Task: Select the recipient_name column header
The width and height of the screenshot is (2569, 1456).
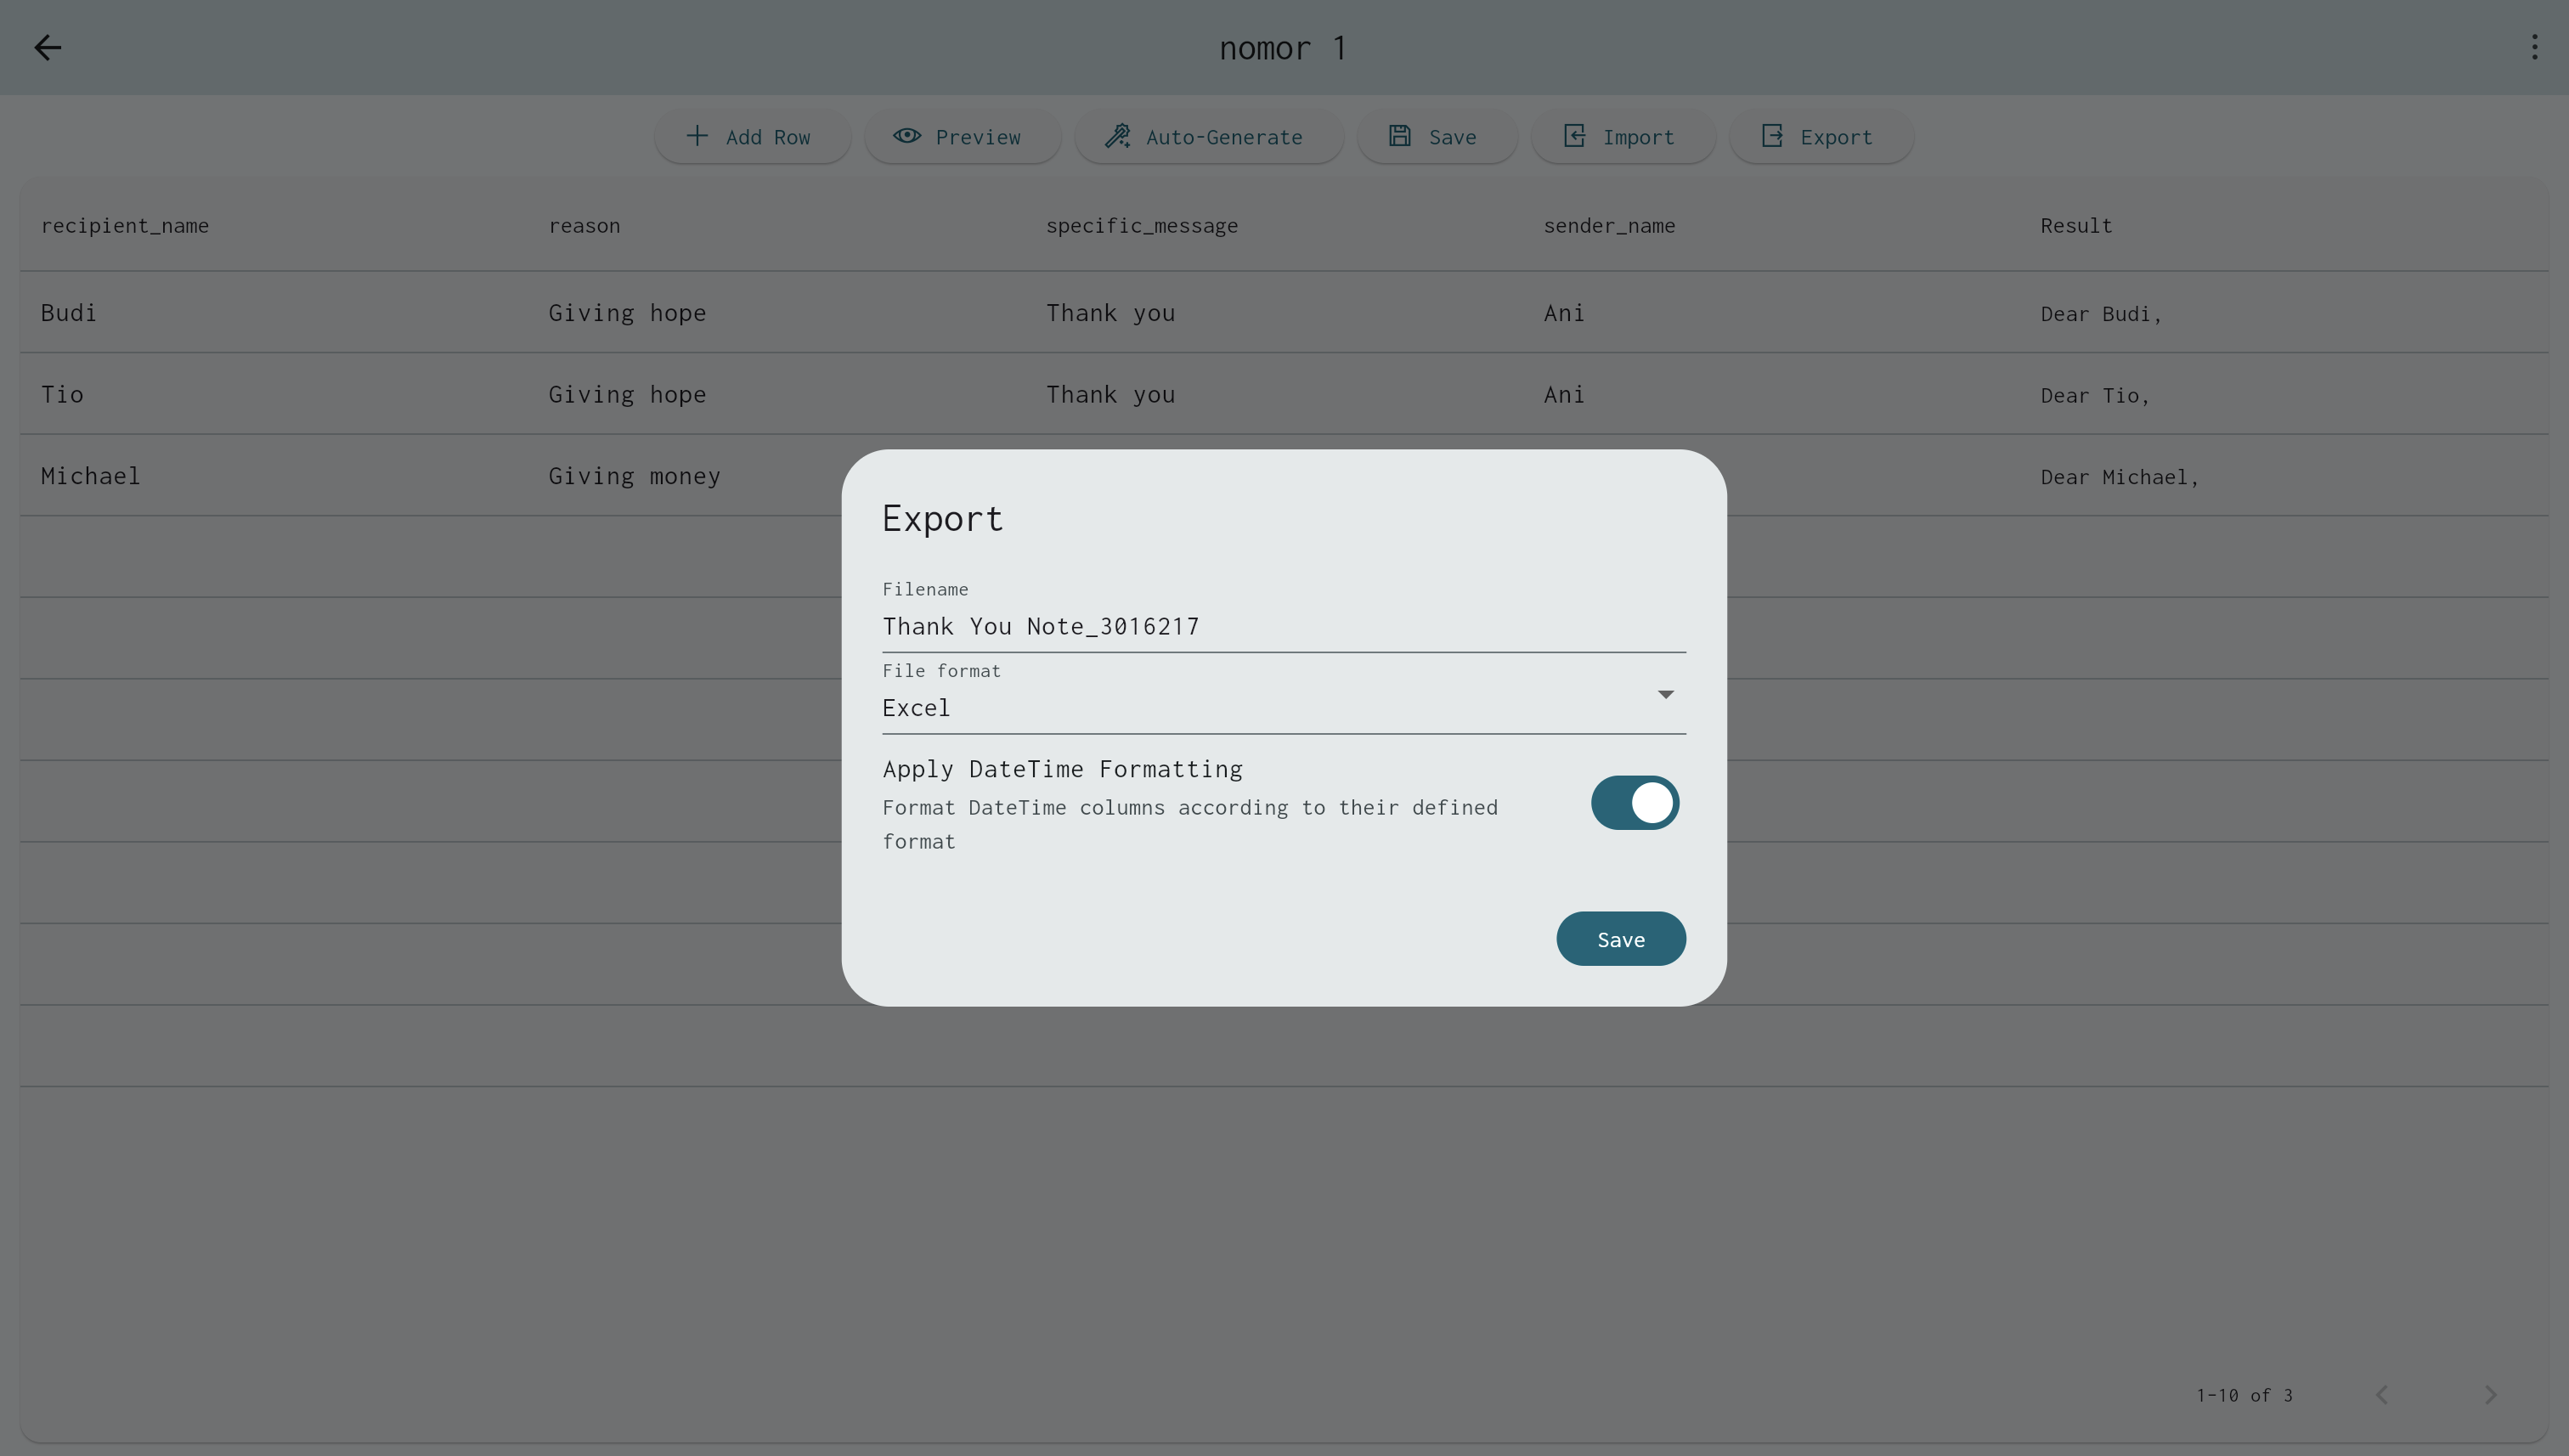Action: tap(125, 226)
